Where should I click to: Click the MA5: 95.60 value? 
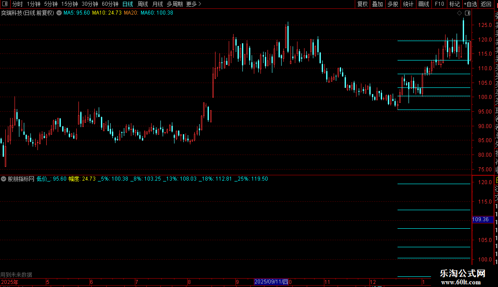pyautogui.click(x=77, y=13)
